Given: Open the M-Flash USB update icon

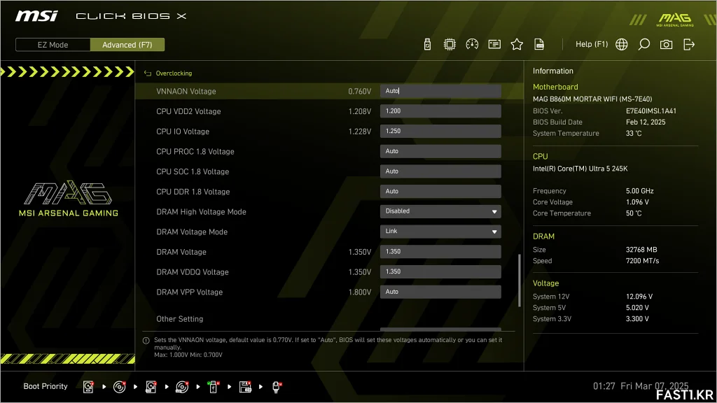Looking at the screenshot, I should [427, 44].
